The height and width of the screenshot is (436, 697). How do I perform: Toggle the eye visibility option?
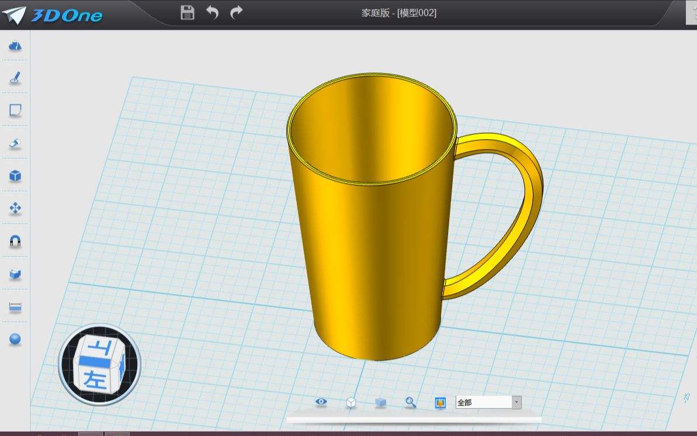coord(321,402)
